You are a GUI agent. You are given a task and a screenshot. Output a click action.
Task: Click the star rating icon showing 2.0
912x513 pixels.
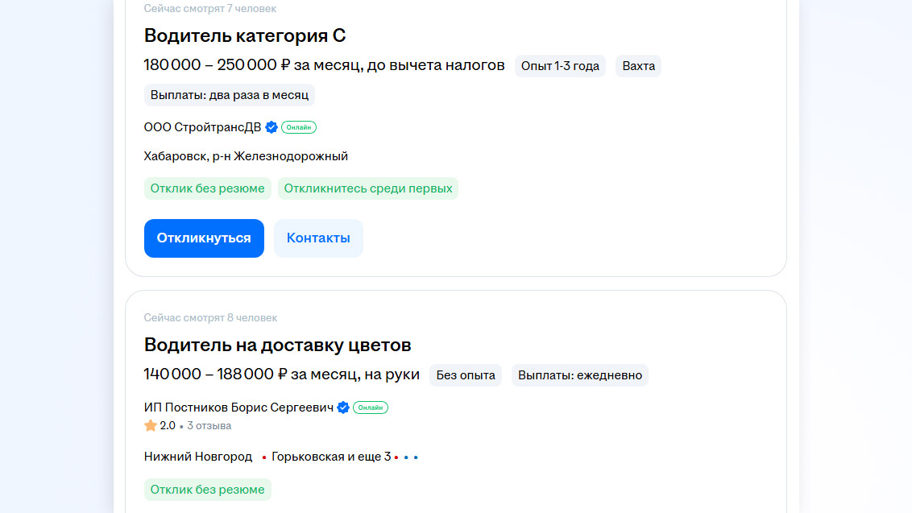coord(150,425)
